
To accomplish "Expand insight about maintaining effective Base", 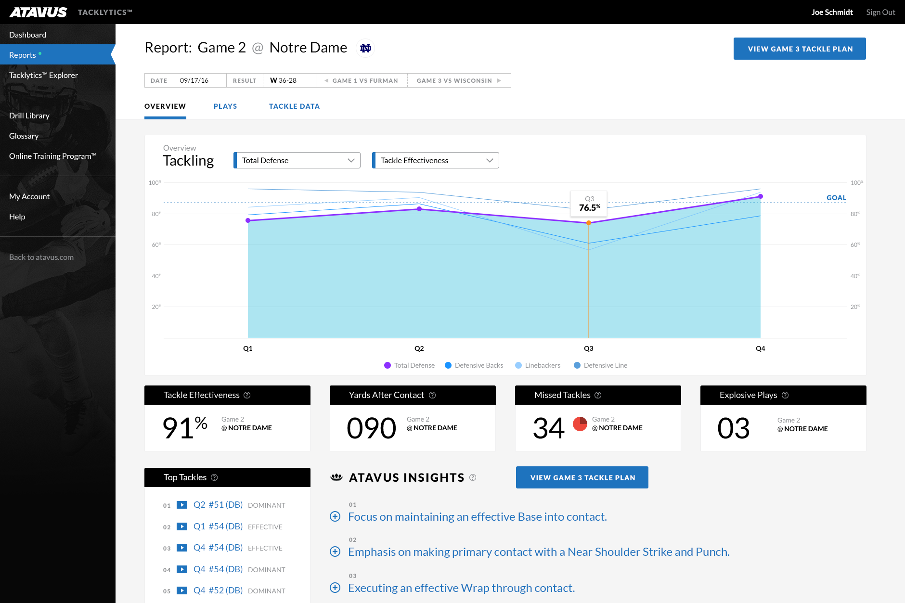I will coord(335,517).
